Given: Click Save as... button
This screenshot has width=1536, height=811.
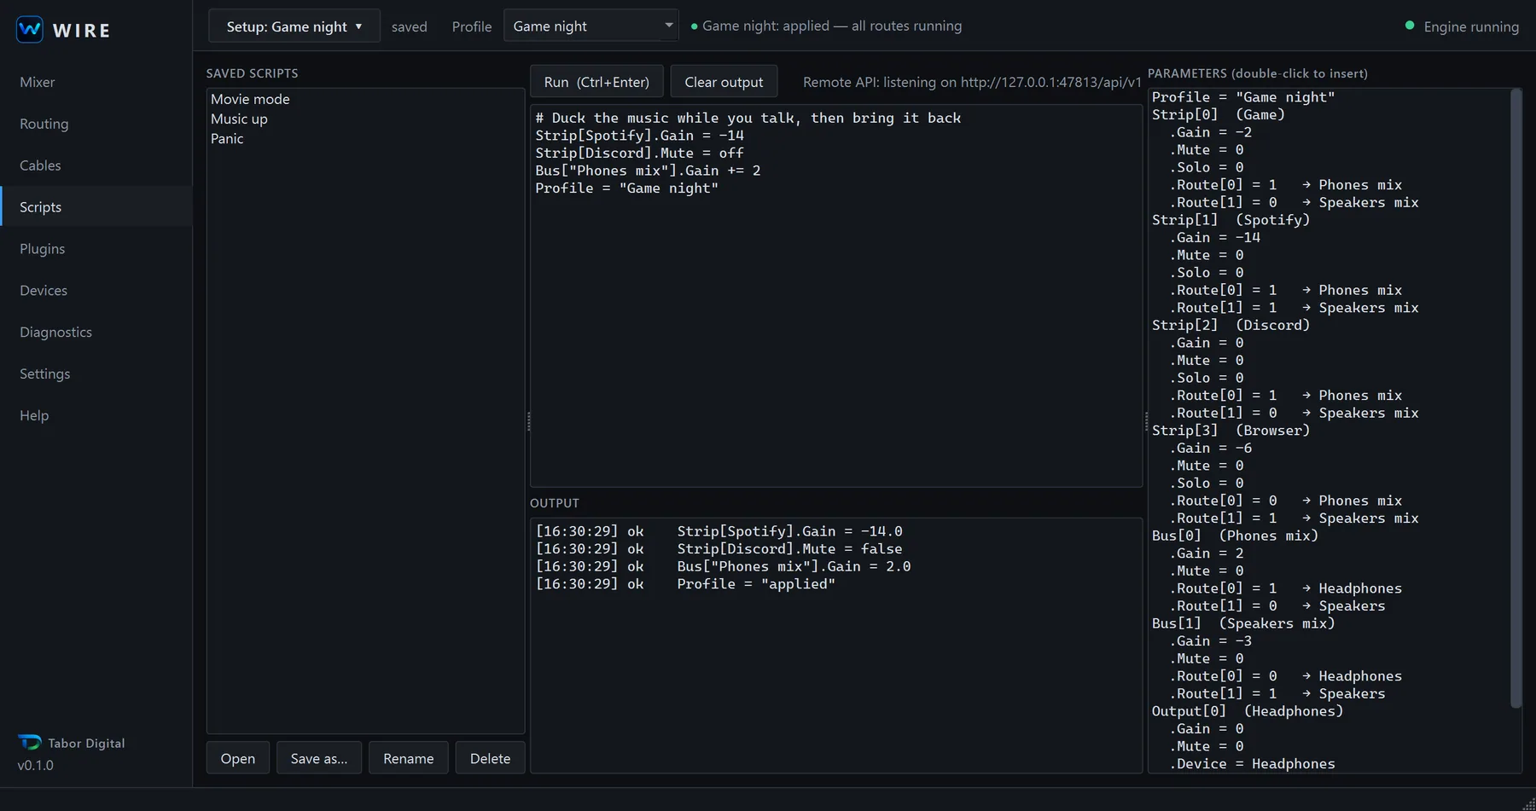Looking at the screenshot, I should click(x=318, y=758).
